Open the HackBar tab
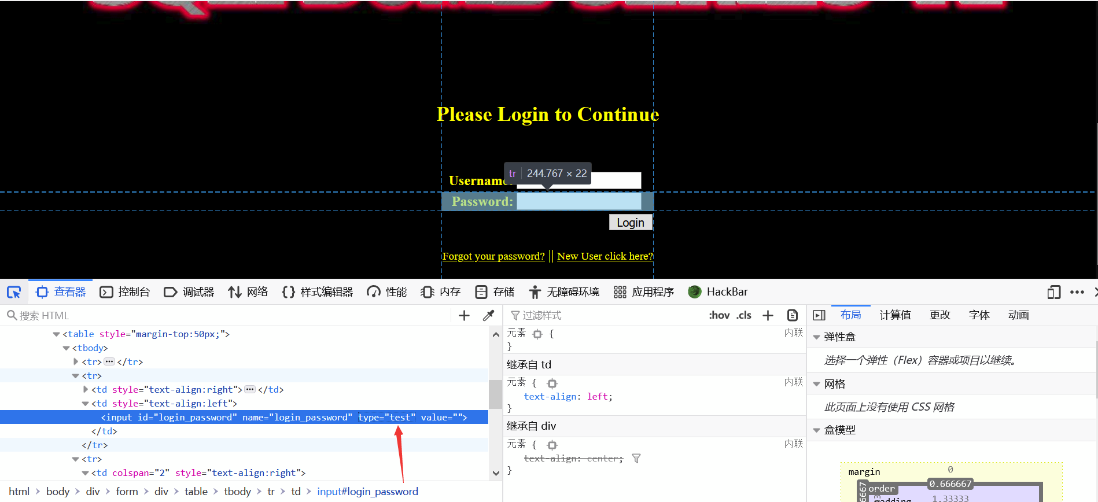Screen dimensions: 1098x502 point(718,292)
